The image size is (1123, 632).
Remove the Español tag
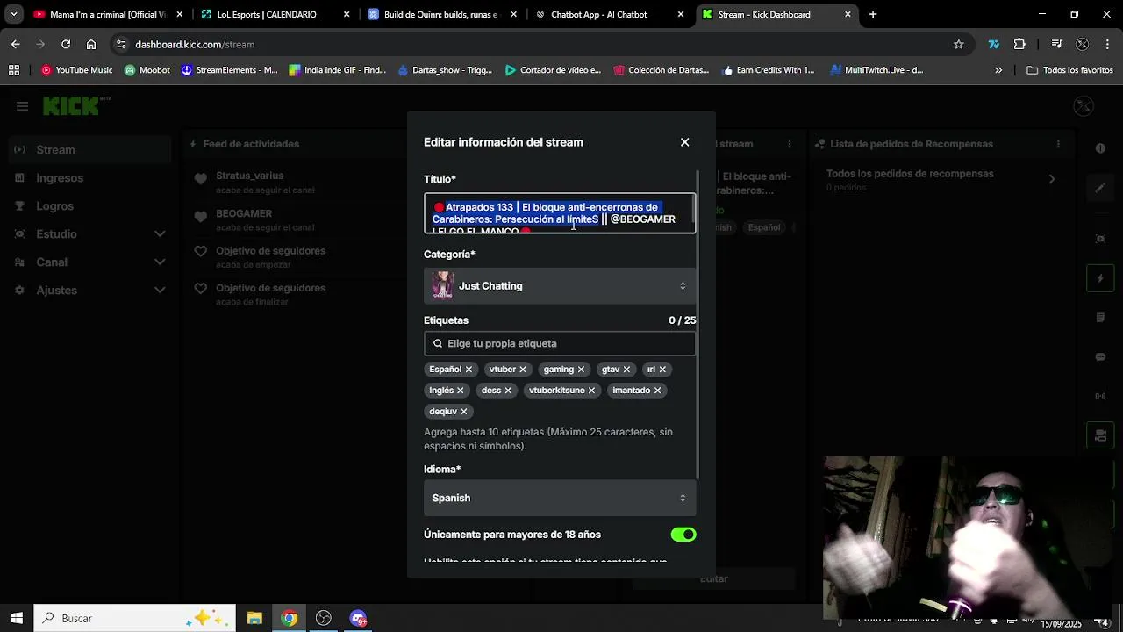(469, 370)
